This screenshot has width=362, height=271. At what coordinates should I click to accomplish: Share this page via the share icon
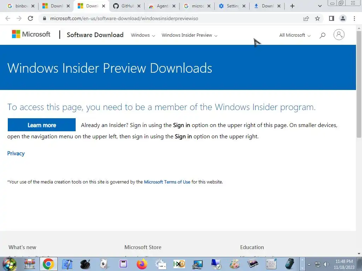(x=306, y=18)
